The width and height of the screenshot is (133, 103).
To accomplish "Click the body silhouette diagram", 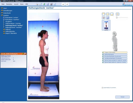I will (x=115, y=41).
